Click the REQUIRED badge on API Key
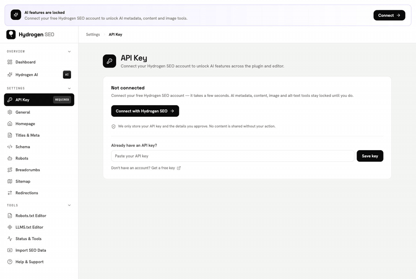 (x=62, y=100)
